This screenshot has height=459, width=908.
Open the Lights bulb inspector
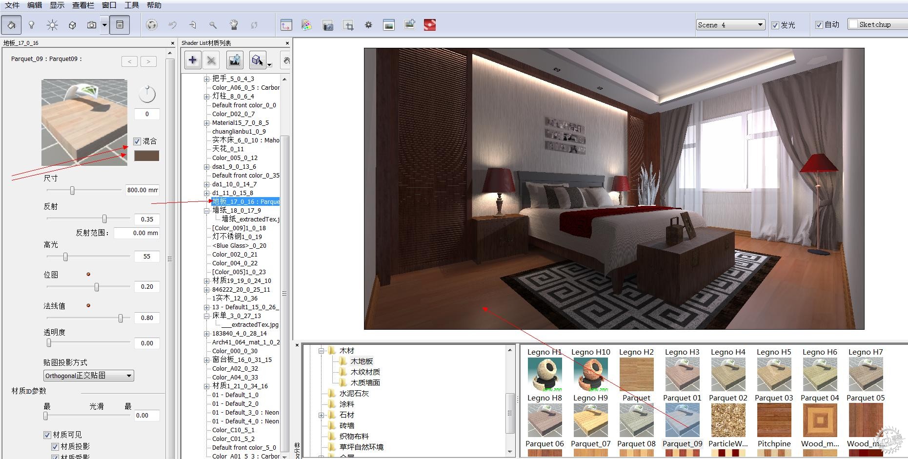pos(32,25)
